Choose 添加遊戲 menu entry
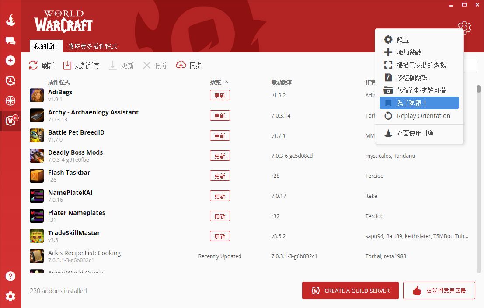The image size is (484, 308). (419, 52)
